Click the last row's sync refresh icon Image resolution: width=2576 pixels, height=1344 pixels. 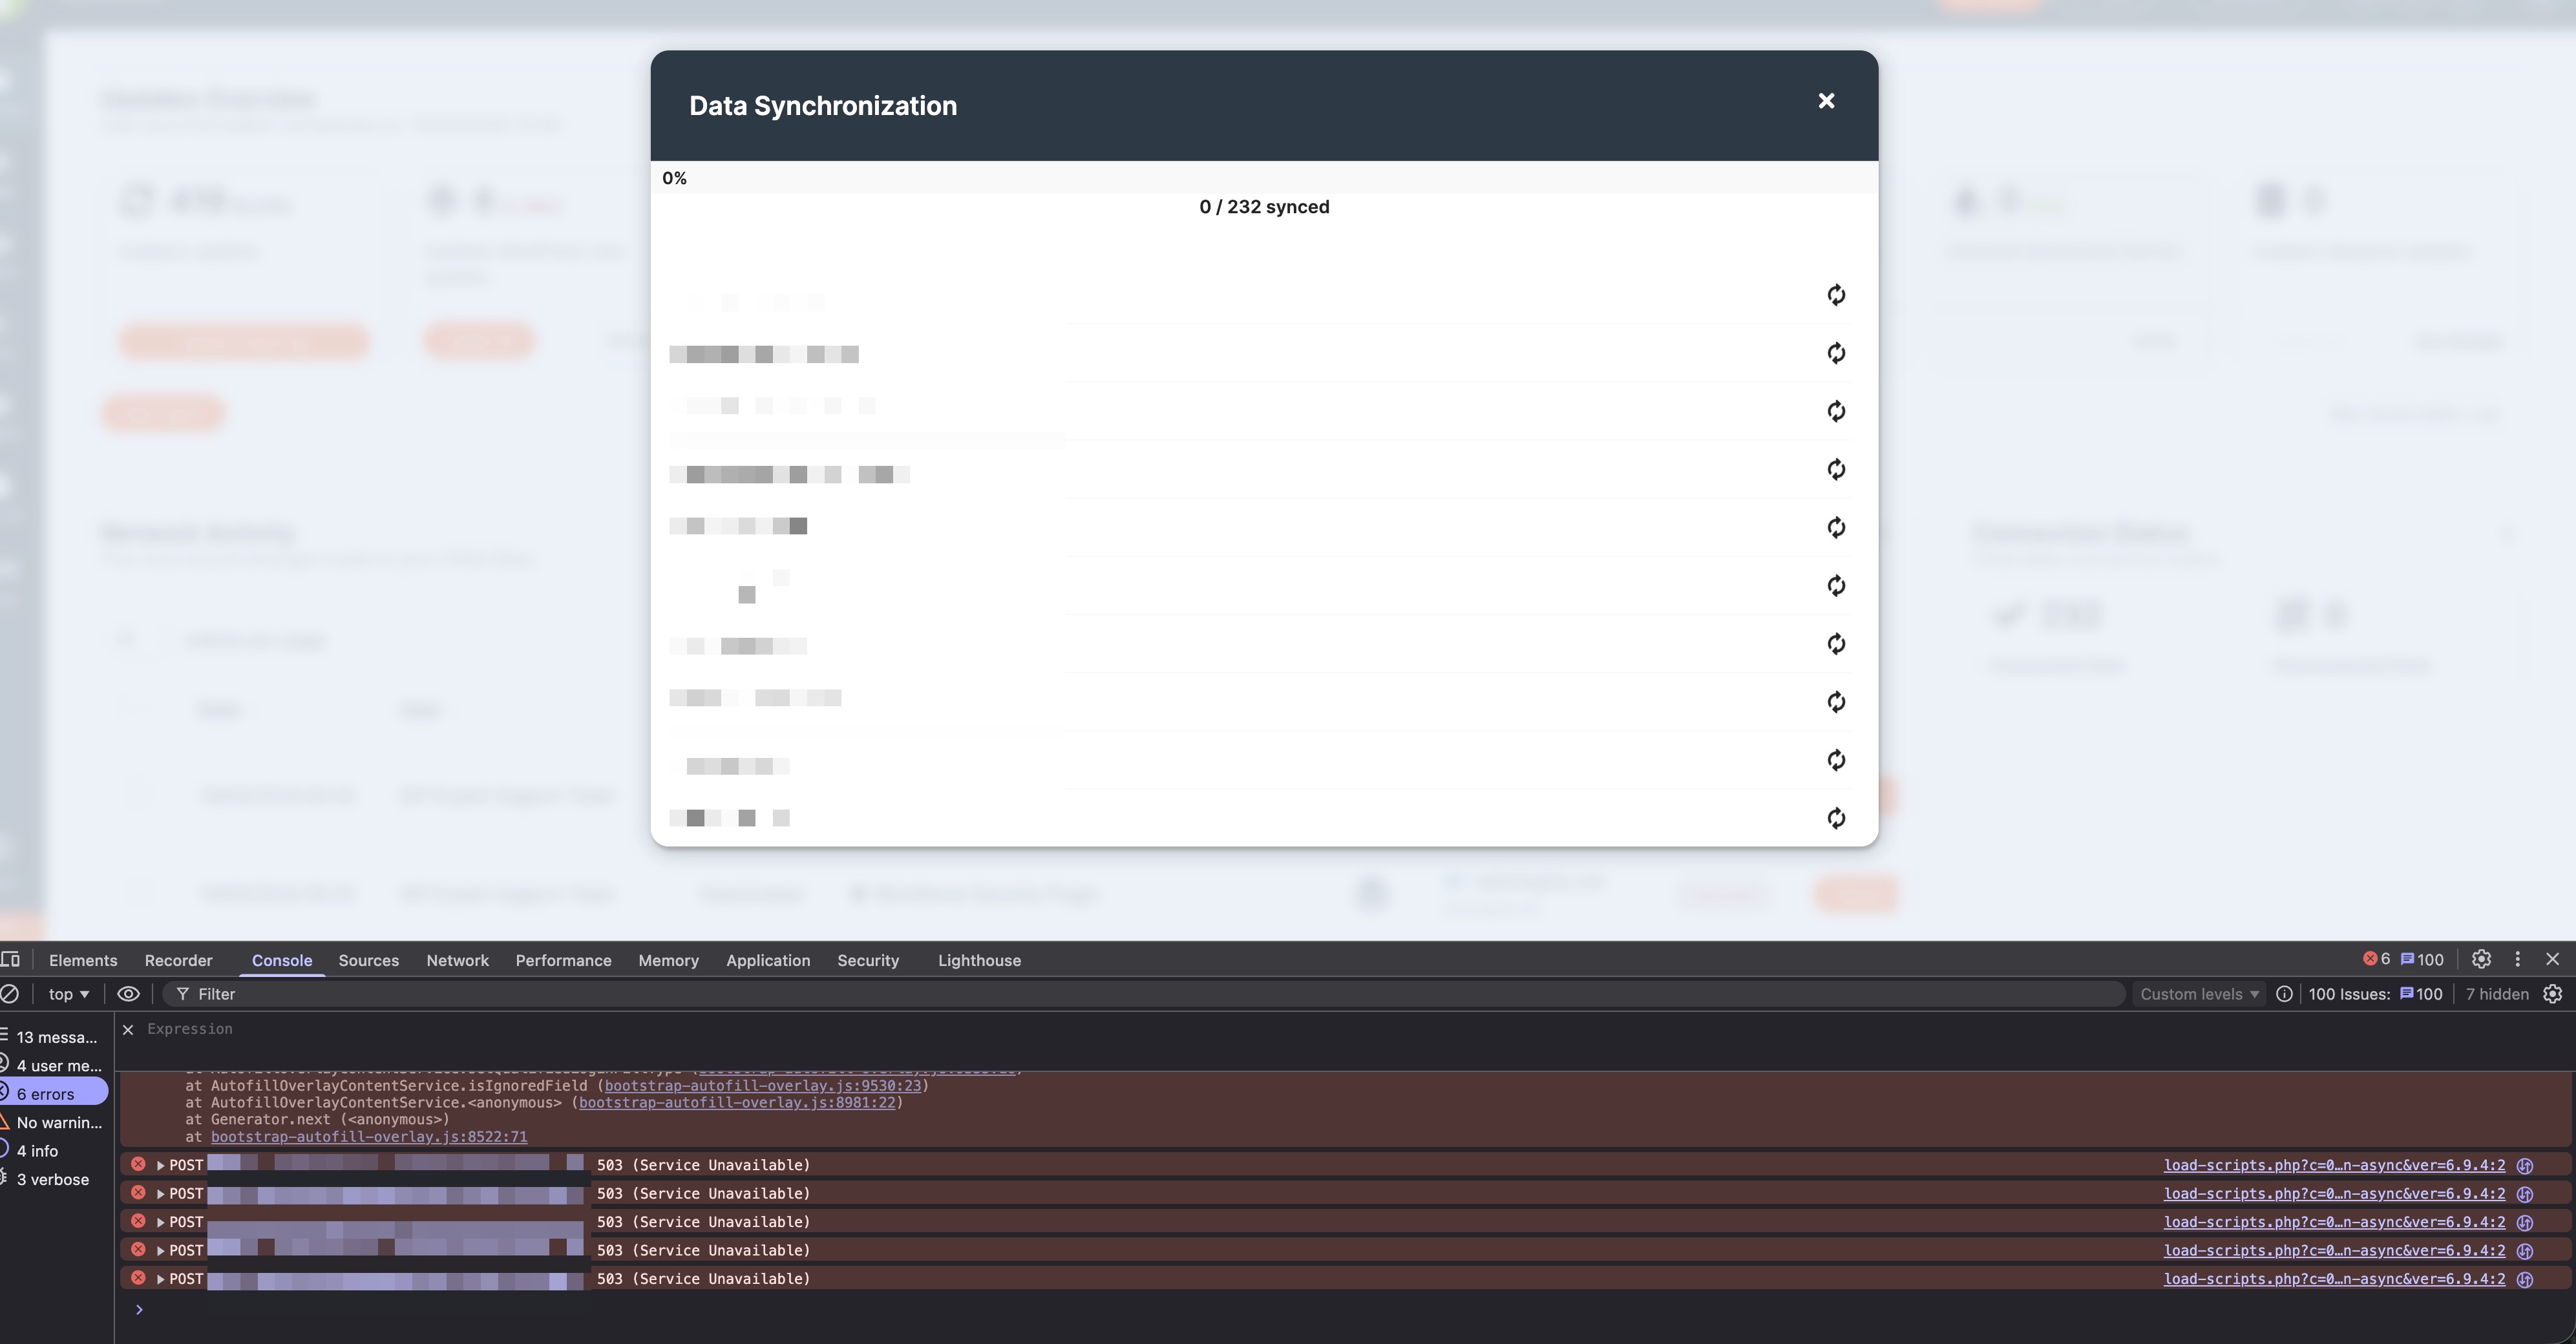click(x=1836, y=818)
